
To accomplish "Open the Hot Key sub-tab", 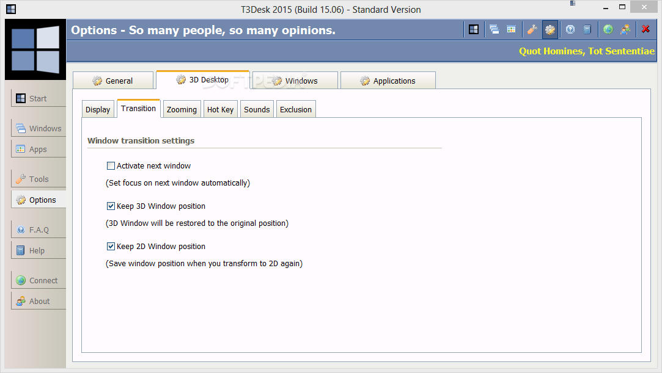I will click(x=221, y=110).
